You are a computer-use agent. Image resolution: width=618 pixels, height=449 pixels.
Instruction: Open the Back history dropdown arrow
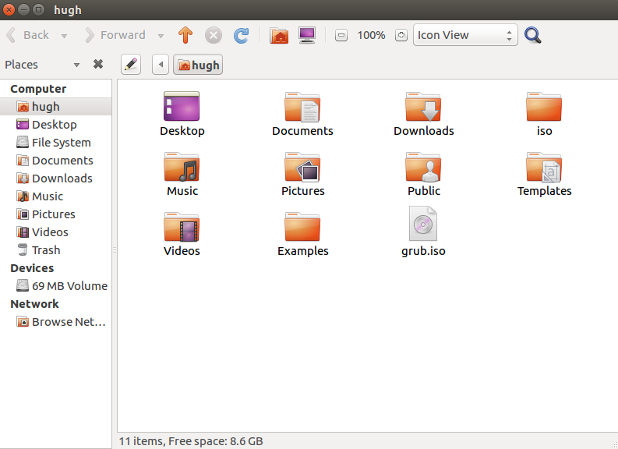point(64,35)
